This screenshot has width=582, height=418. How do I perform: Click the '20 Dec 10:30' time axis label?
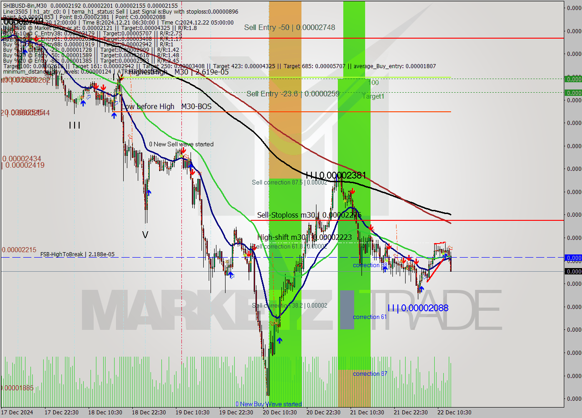(280, 413)
